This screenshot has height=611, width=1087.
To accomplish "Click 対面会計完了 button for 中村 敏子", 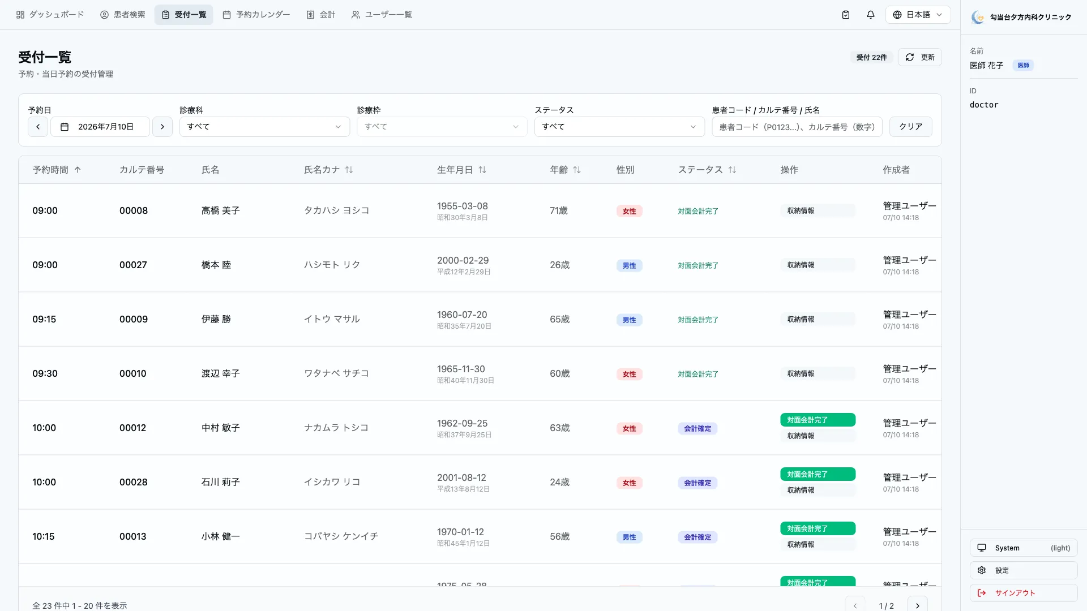I will tap(818, 420).
